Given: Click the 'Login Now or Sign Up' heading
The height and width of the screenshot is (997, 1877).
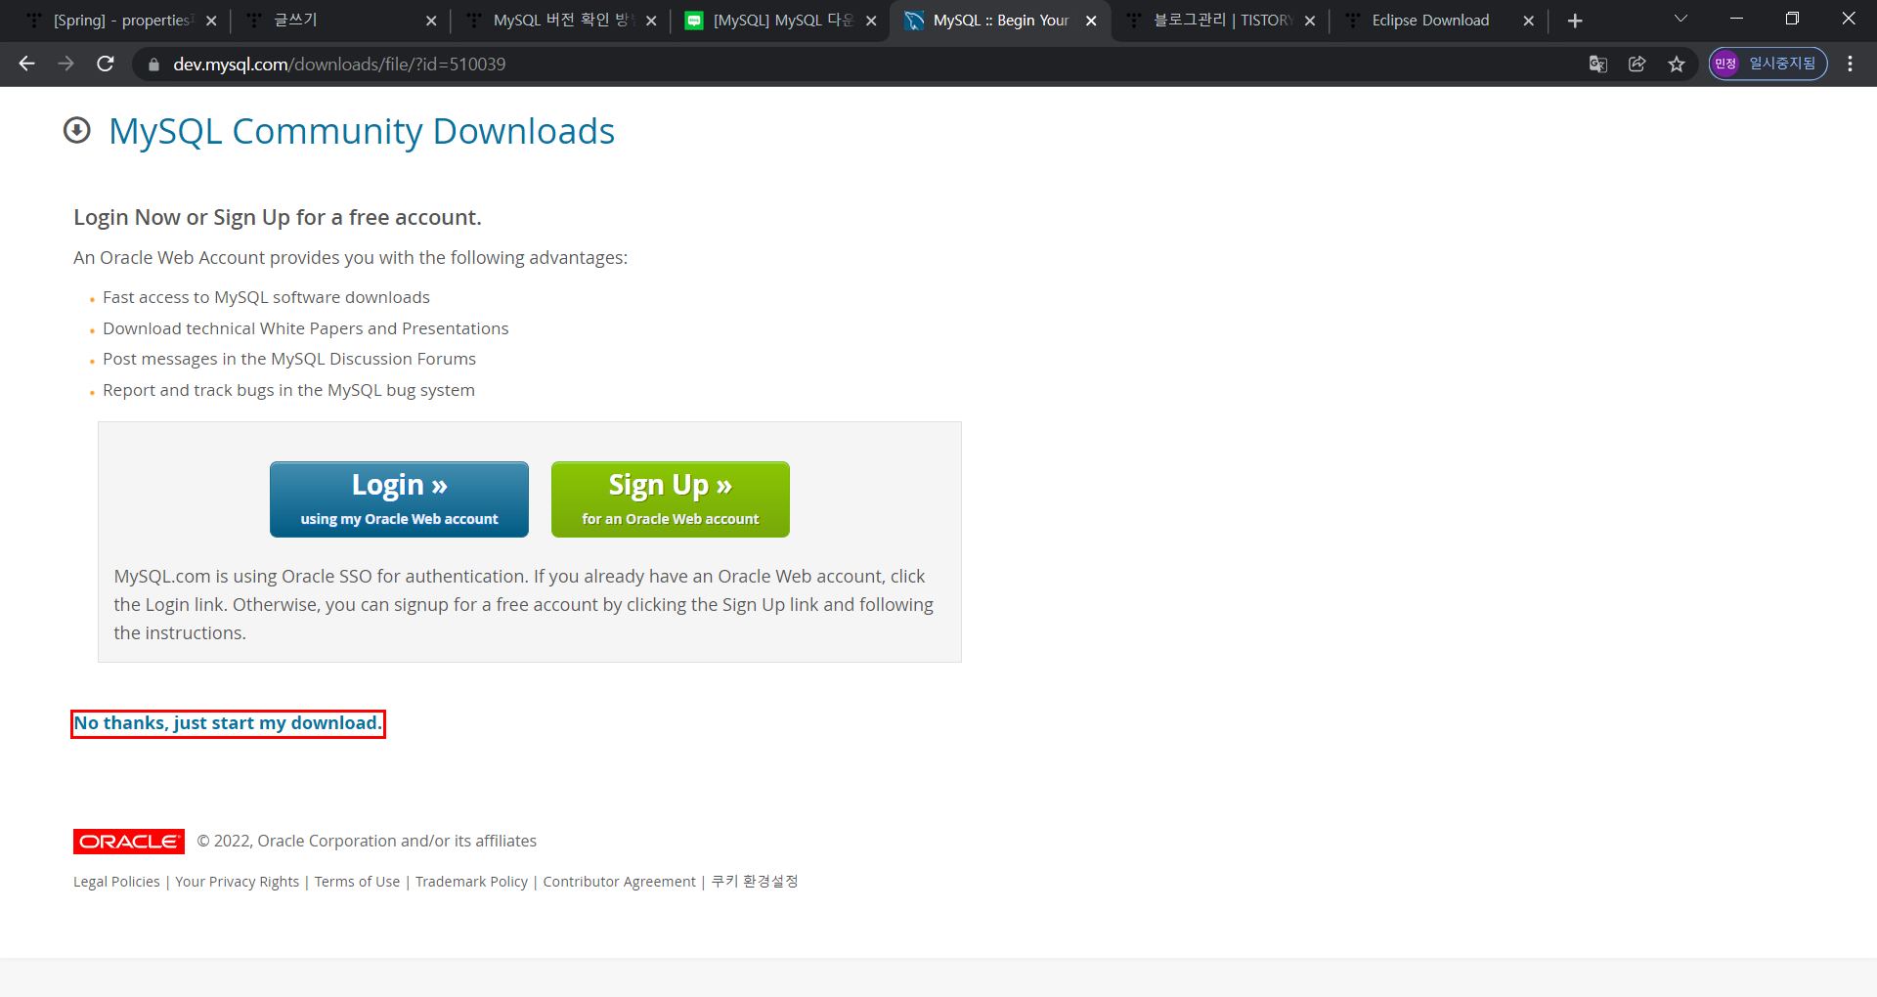Looking at the screenshot, I should (x=278, y=217).
